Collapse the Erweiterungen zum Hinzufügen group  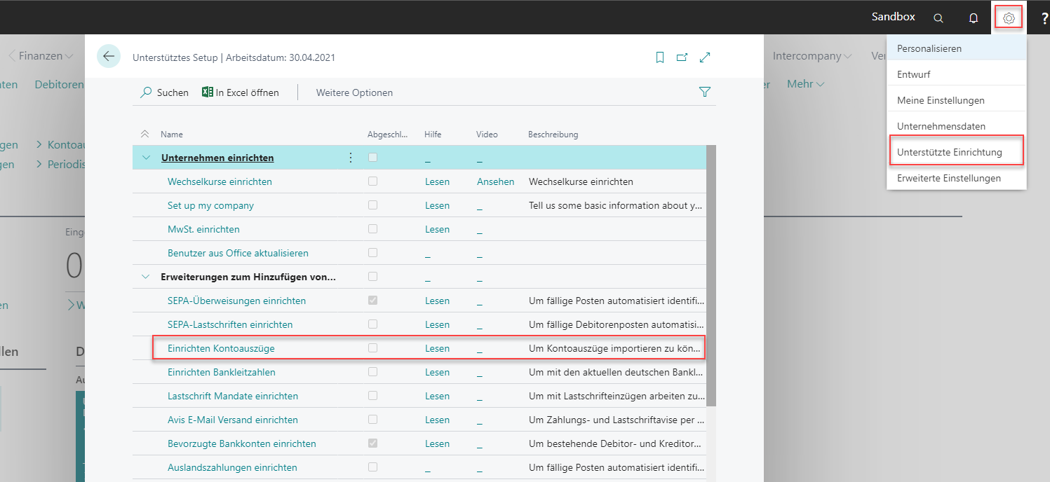click(x=145, y=276)
